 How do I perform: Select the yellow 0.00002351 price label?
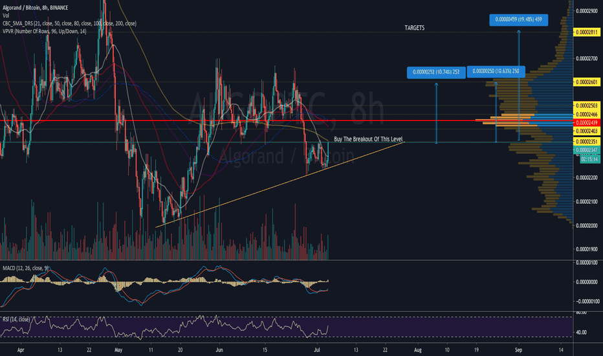click(586, 142)
